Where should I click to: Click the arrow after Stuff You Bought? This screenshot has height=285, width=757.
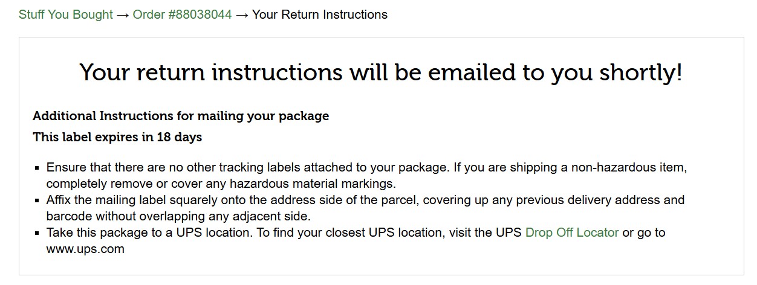123,14
